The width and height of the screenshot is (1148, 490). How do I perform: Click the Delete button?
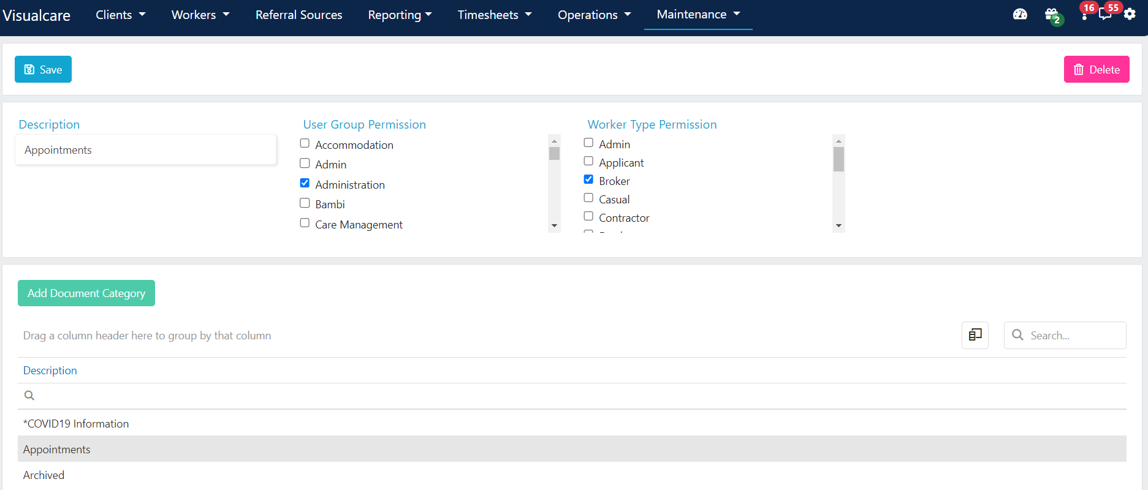click(x=1097, y=69)
